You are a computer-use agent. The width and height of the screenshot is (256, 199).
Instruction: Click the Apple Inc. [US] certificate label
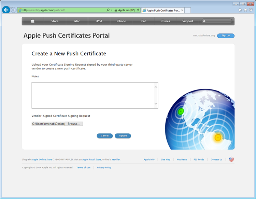pos(127,10)
